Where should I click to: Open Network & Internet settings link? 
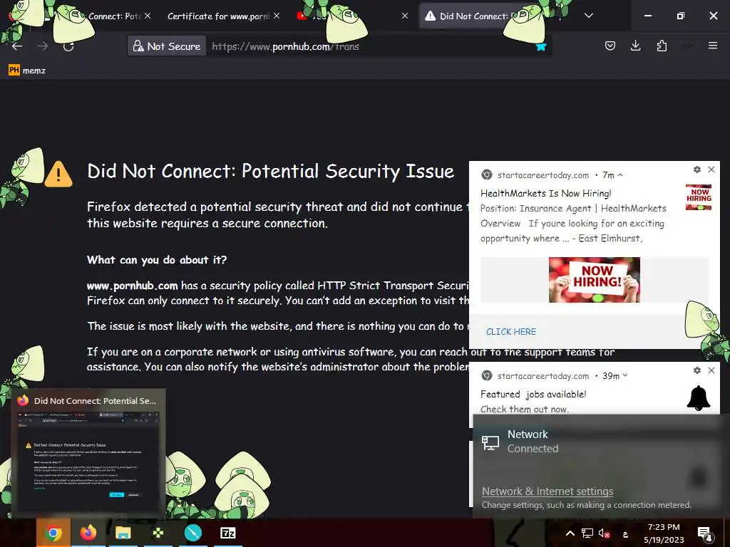click(547, 491)
